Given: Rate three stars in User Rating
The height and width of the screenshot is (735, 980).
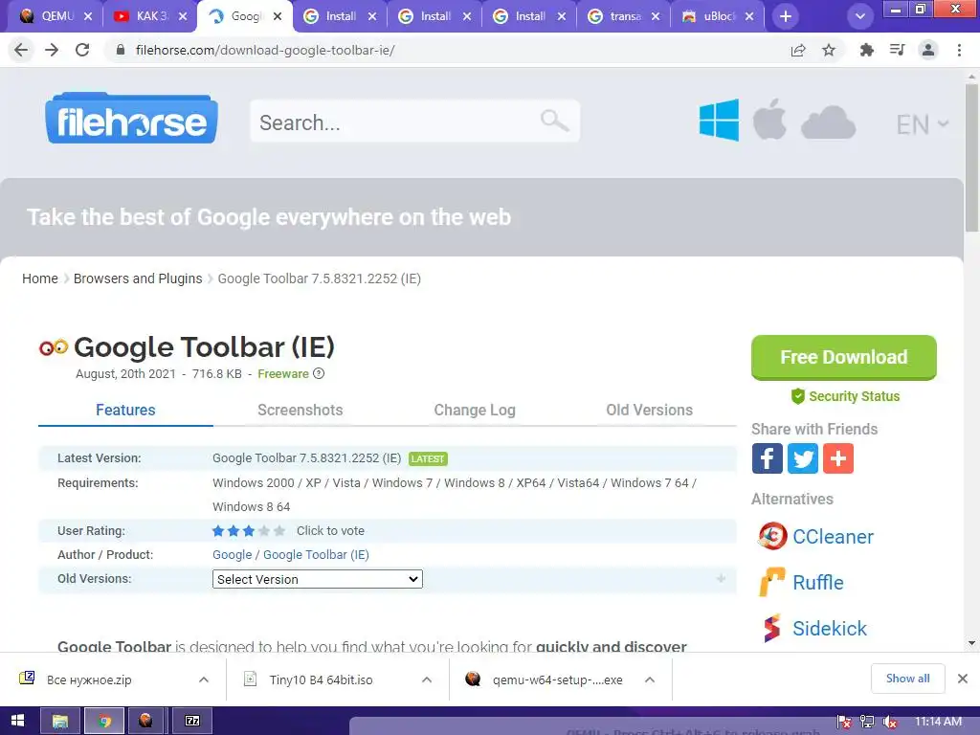Looking at the screenshot, I should coord(249,531).
